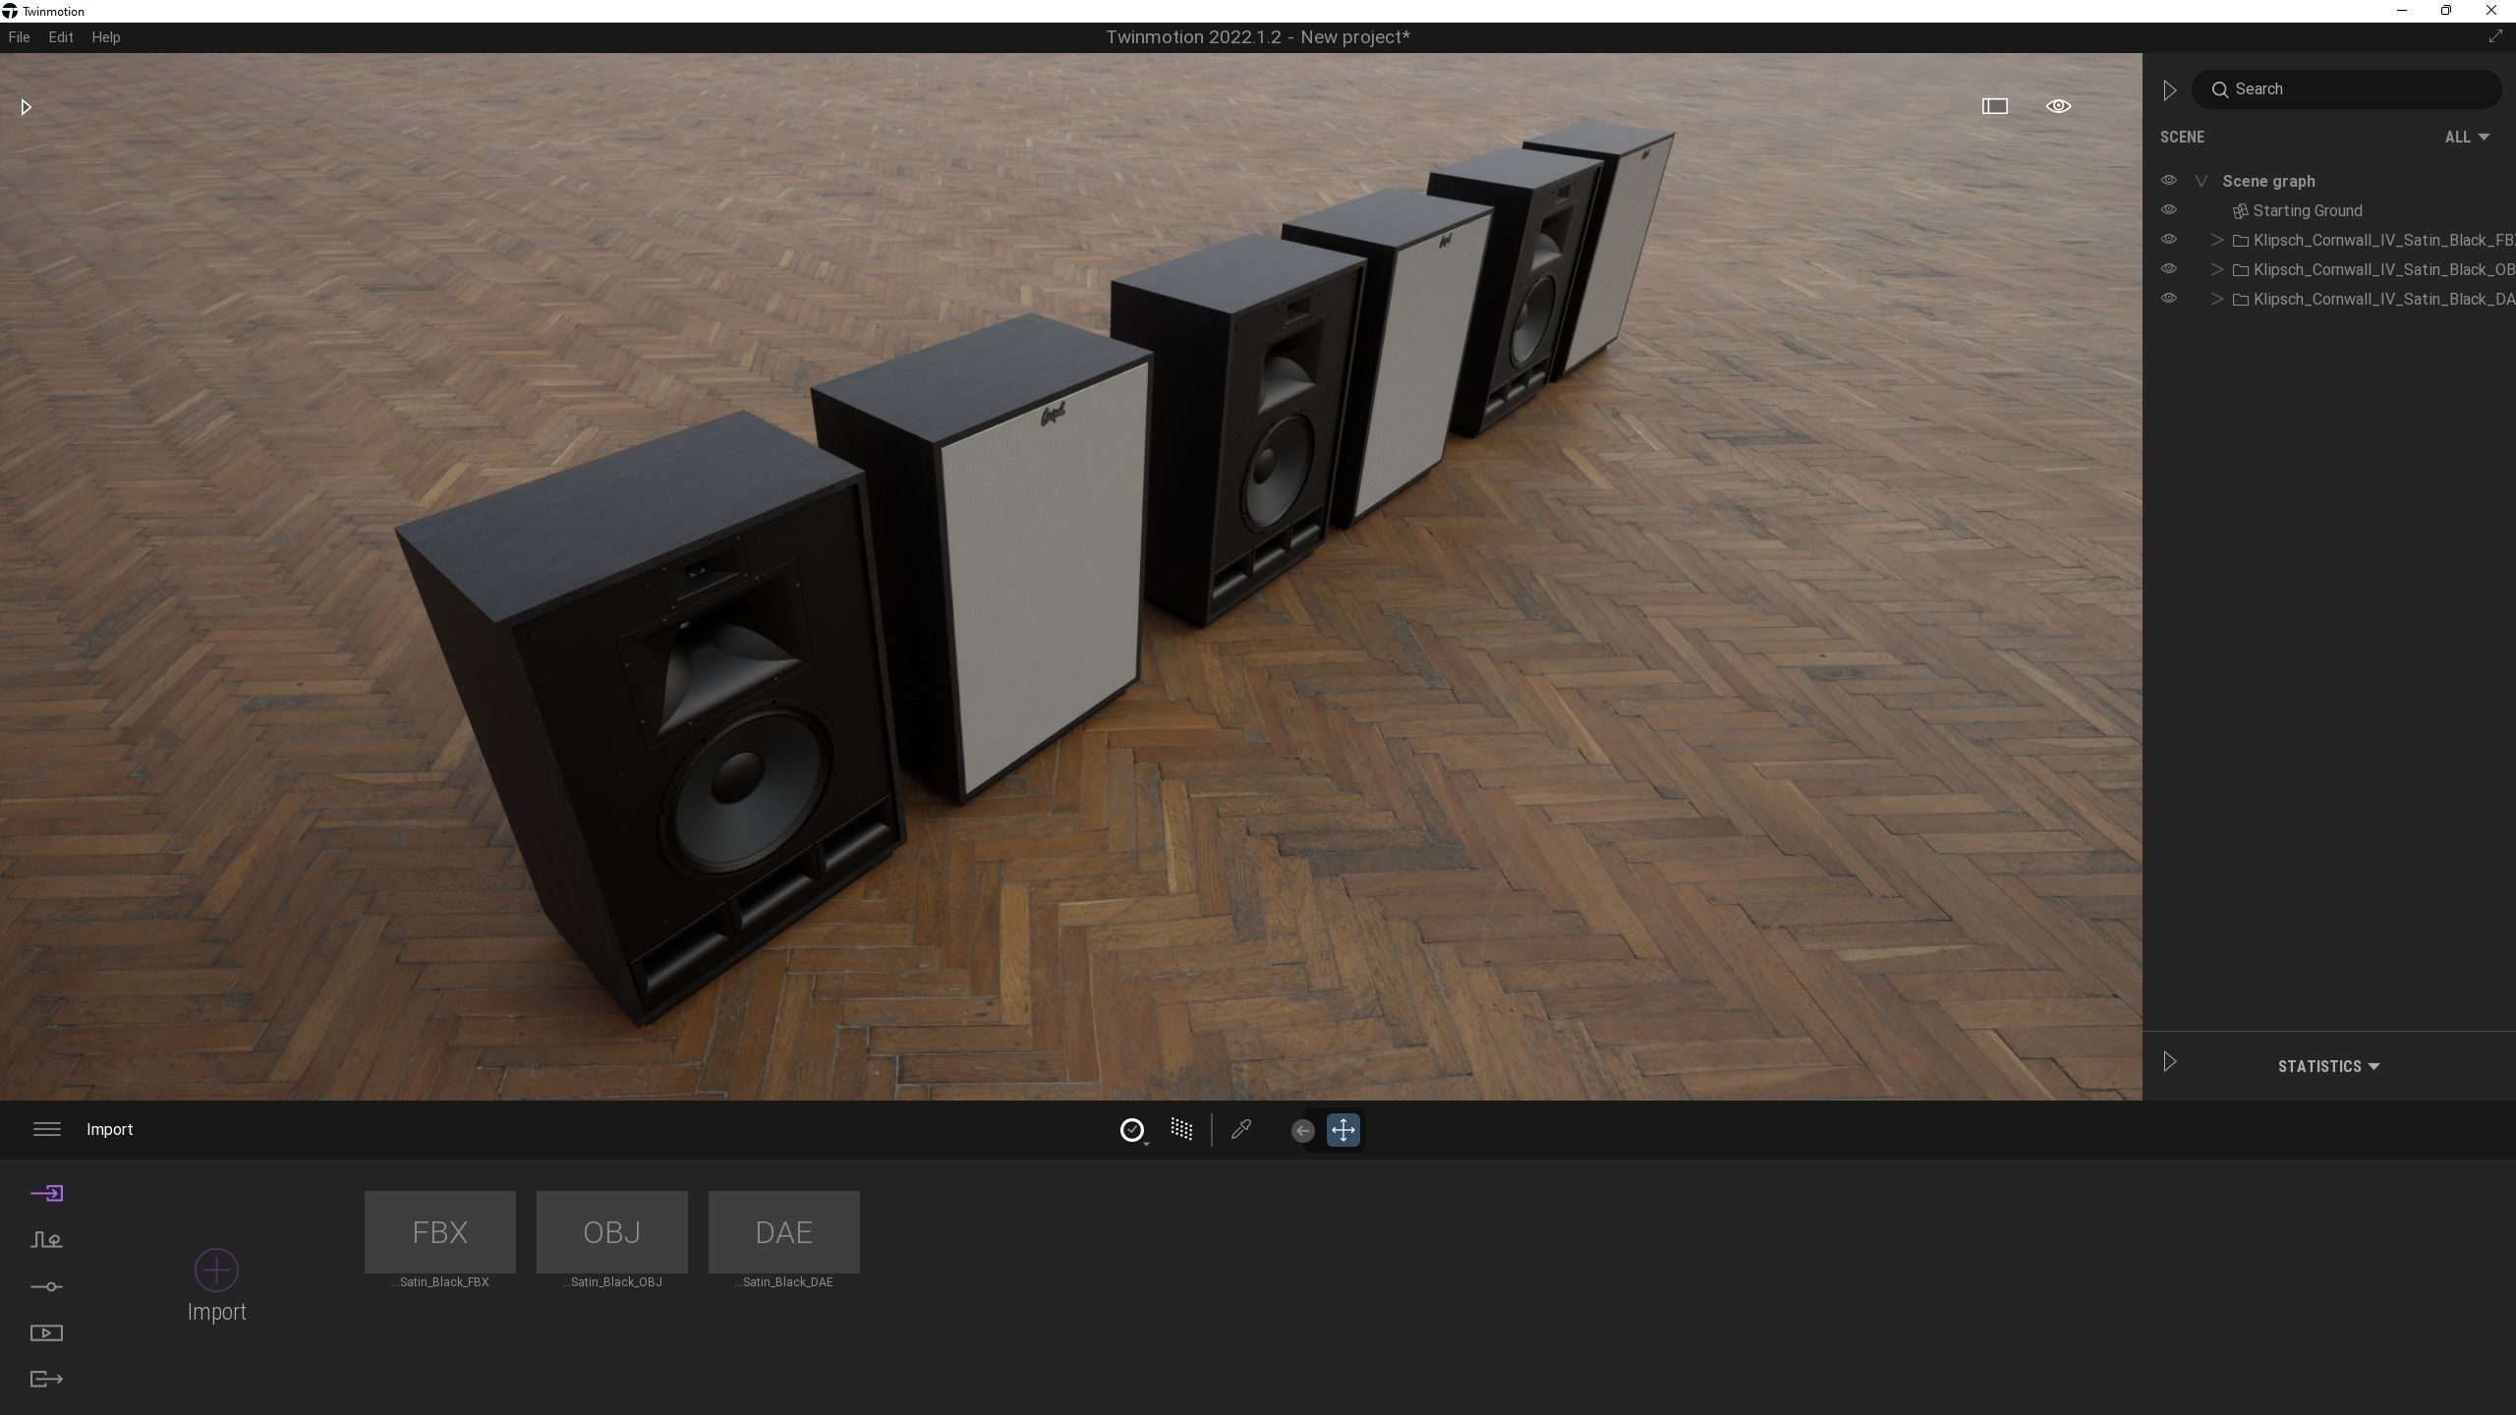Activate the move translate tool

click(x=1343, y=1129)
